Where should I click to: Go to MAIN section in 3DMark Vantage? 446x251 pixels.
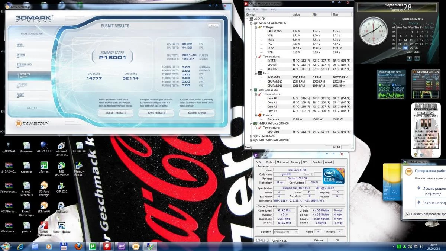pos(20,45)
